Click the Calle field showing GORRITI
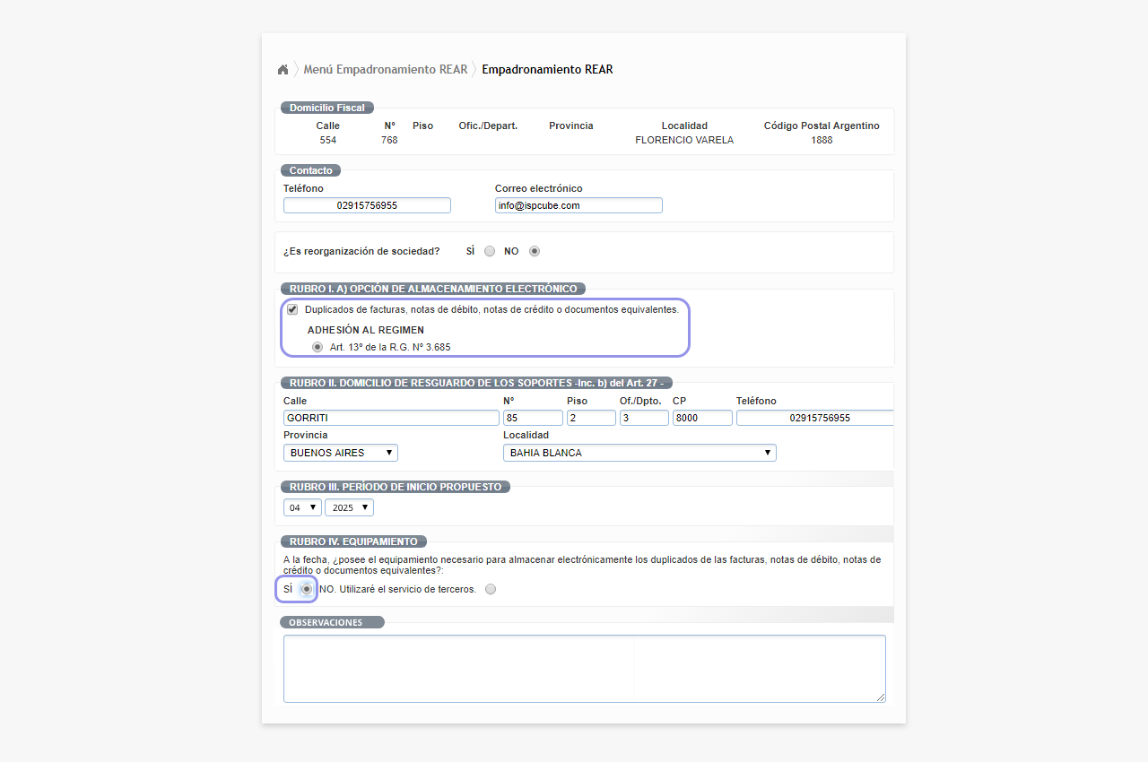The image size is (1148, 762). coord(391,418)
